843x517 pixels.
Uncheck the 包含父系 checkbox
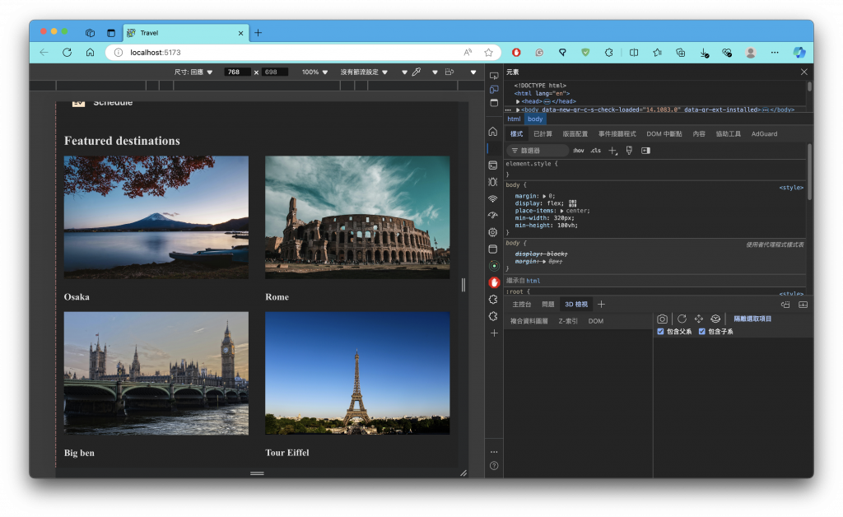coord(661,332)
